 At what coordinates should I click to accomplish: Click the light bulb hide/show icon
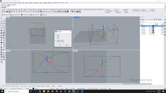53,12
